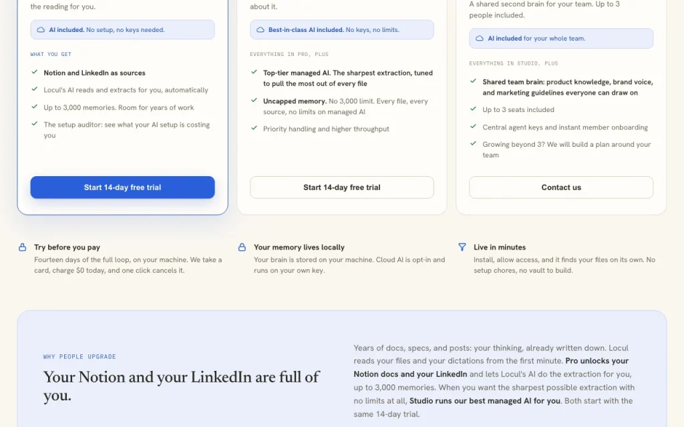
Task: Click the WHY PEOPLE UPGRADE label
Action: (79, 356)
